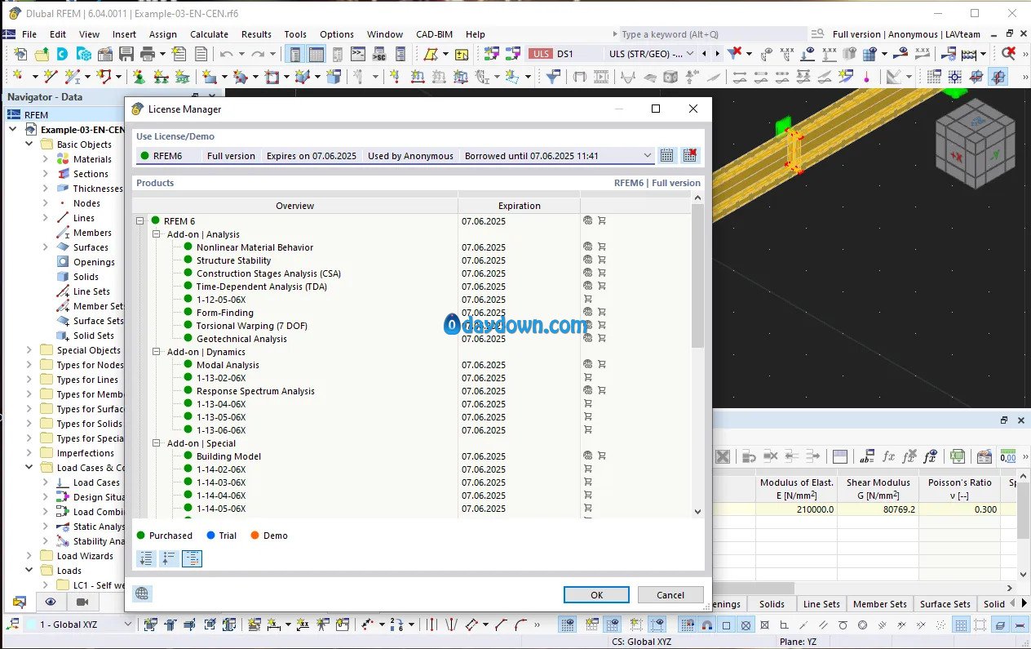Click the collapse all tree icon
The height and width of the screenshot is (649, 1031).
pyautogui.click(x=169, y=558)
